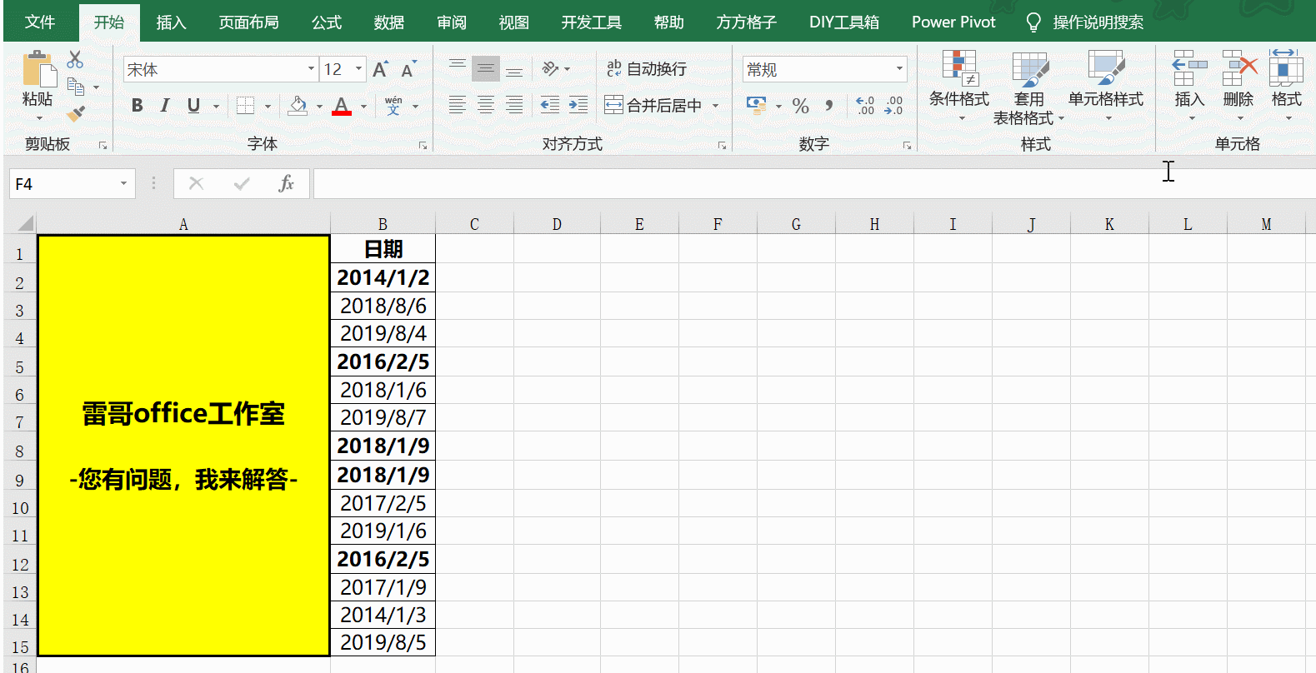
Task: Toggle 合并后居中 merge and center
Action: (653, 106)
